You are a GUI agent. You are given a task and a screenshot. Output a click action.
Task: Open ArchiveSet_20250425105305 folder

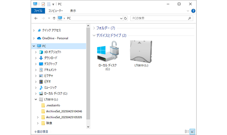64,117
